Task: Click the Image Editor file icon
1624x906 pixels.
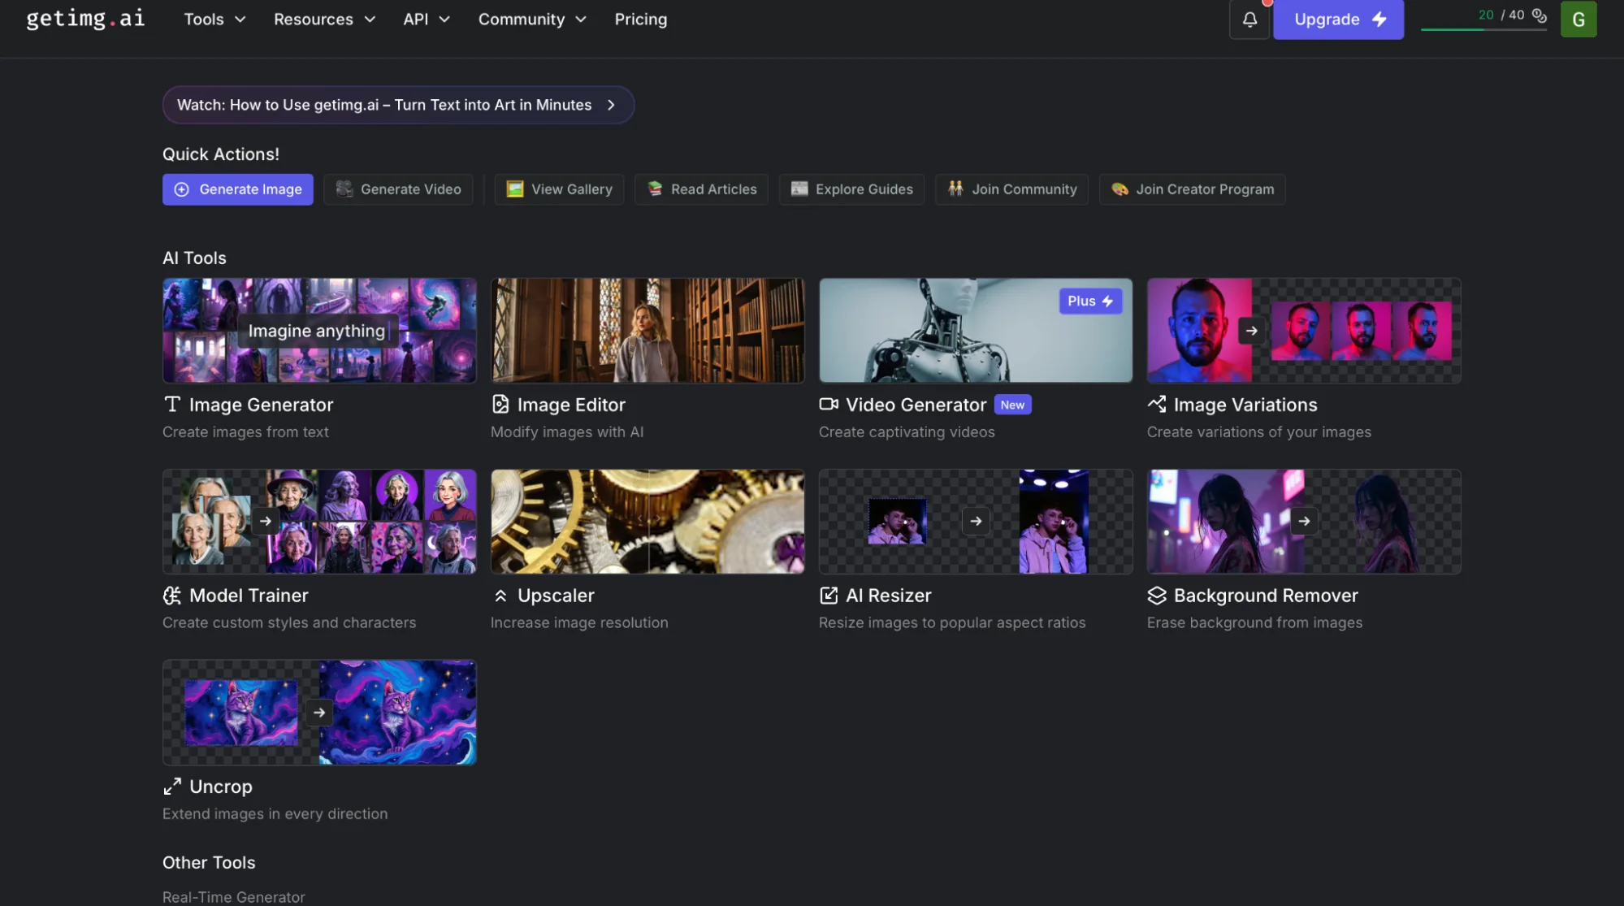Action: [500, 405]
